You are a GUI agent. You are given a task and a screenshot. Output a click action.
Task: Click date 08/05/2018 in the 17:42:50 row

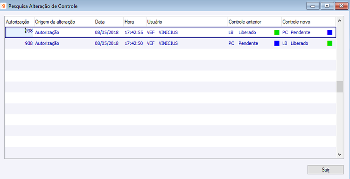107,43
